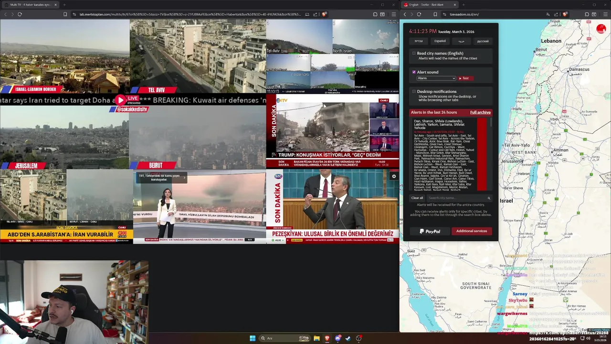Viewport: 611px width, 344px height.
Task: Open Extensions puzzle icon in Red Alert window
Action: 587,14
